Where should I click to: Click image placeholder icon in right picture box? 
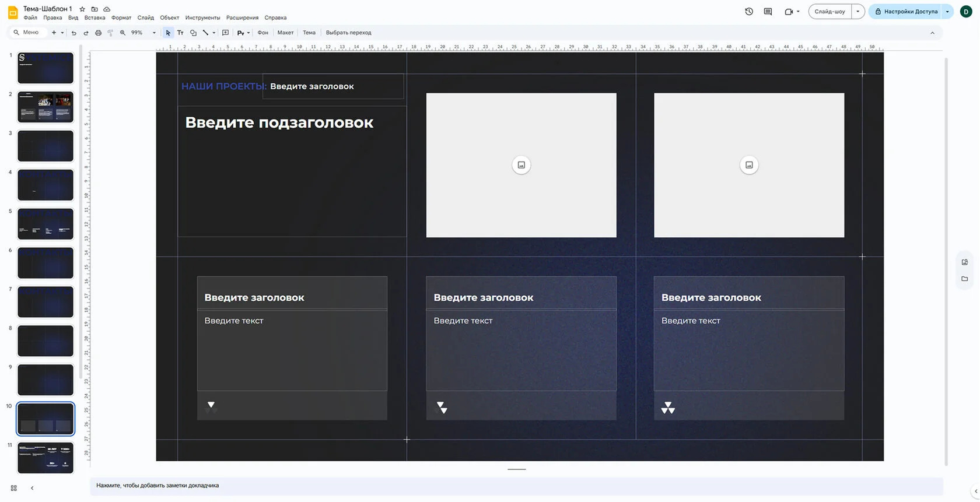tap(749, 165)
